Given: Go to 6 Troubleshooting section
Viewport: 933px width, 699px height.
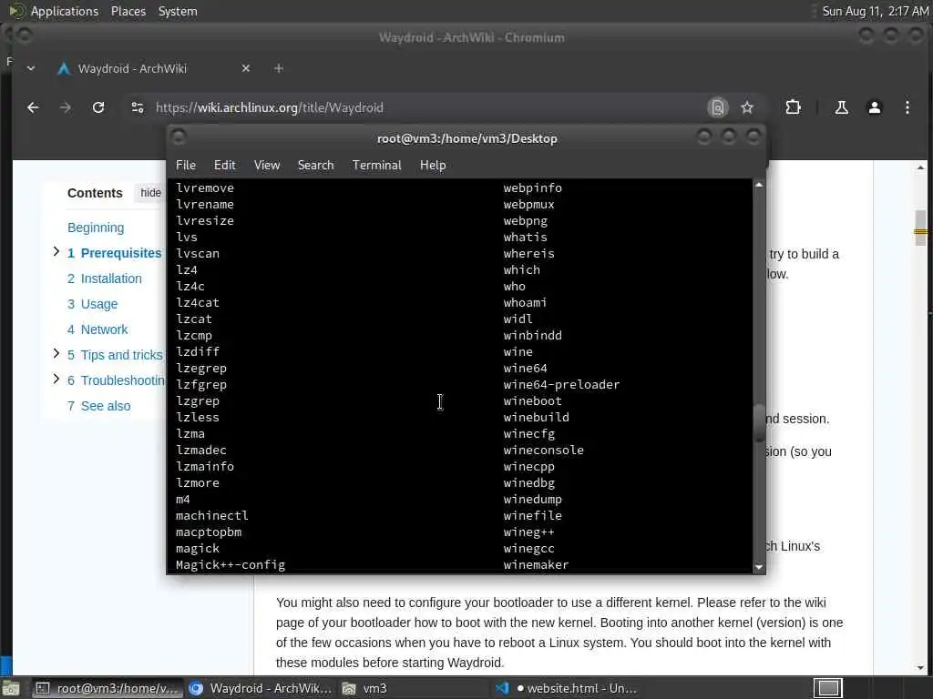Looking at the screenshot, I should pyautogui.click(x=116, y=380).
